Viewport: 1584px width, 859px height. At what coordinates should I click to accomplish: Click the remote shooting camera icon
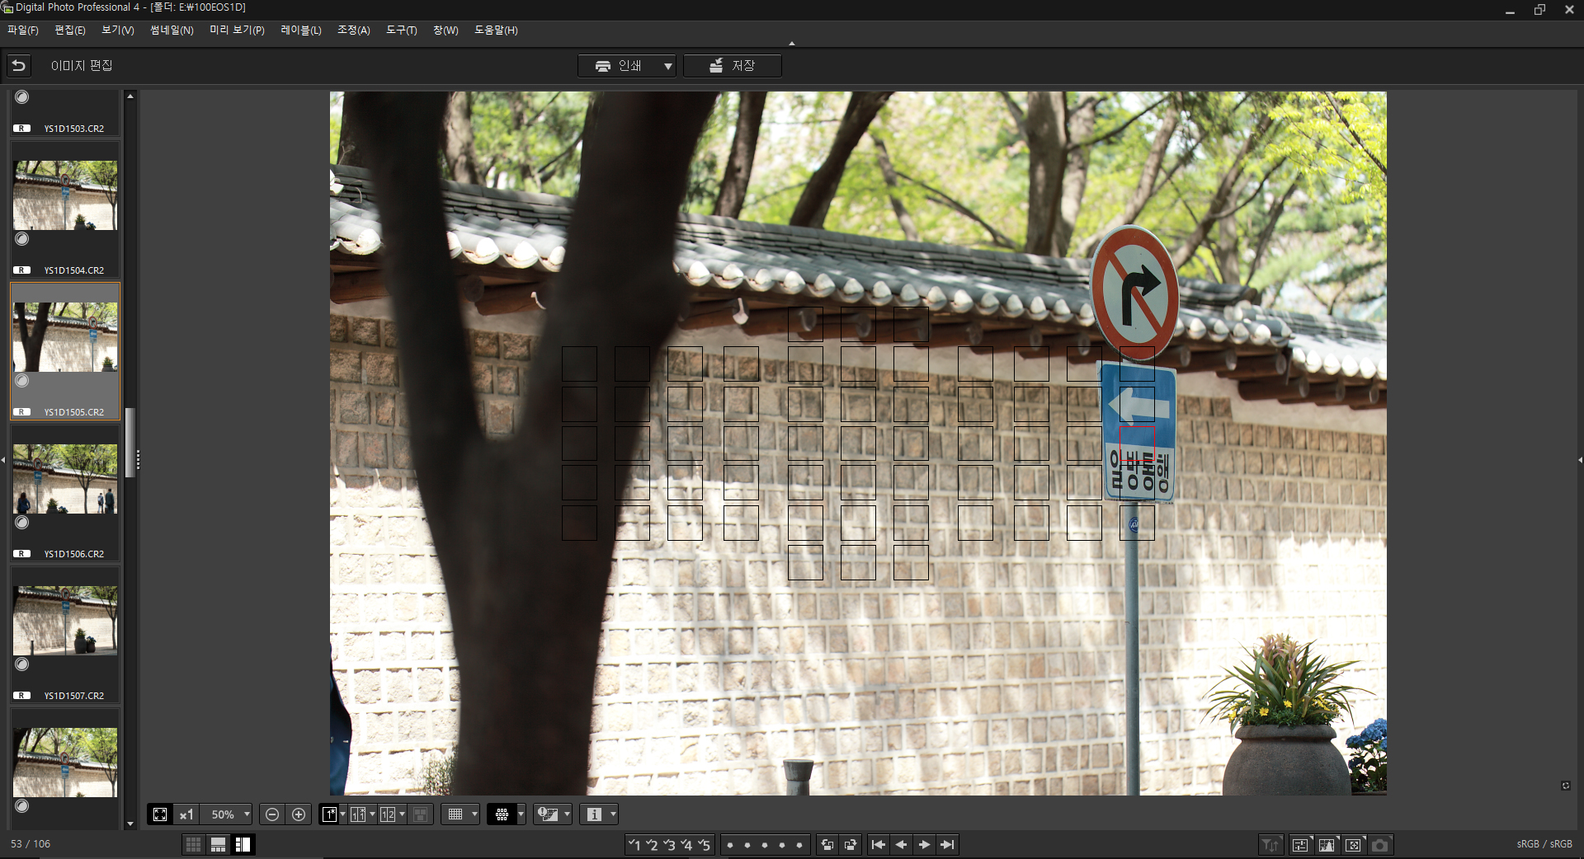pos(1380,844)
